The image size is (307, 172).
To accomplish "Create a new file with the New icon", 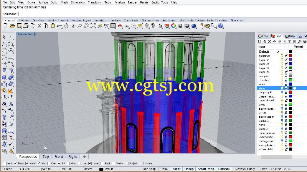I will 5,26.
